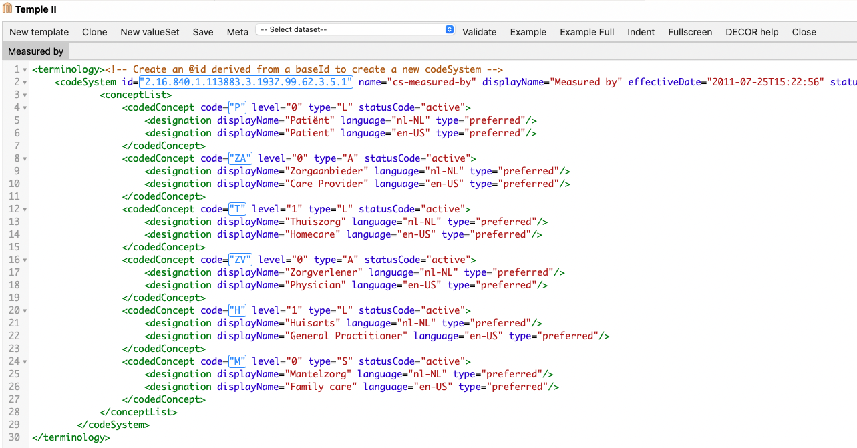Indent the XML code
Screen dimensions: 857x448
pos(641,32)
